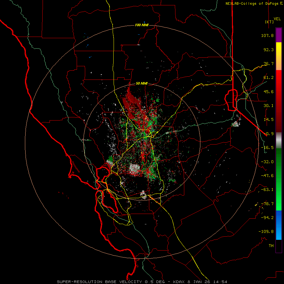Click the purple segment of the color bar
The height and width of the screenshot is (284, 284).
279,35
